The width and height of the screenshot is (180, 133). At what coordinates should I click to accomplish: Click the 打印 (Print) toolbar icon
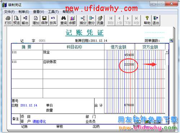8,20
